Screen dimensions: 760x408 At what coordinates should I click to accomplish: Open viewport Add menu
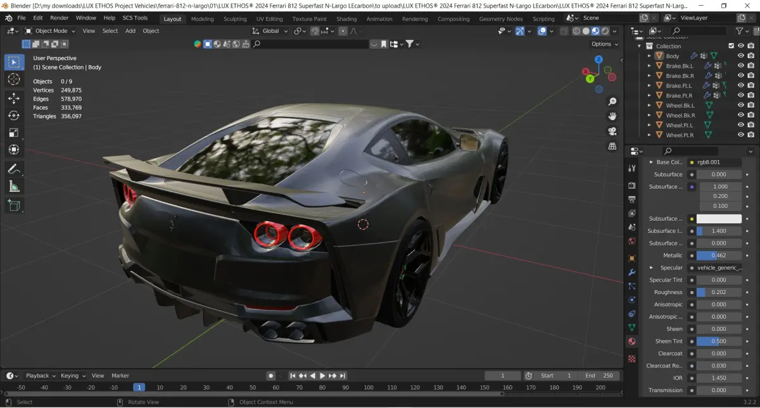(x=130, y=31)
